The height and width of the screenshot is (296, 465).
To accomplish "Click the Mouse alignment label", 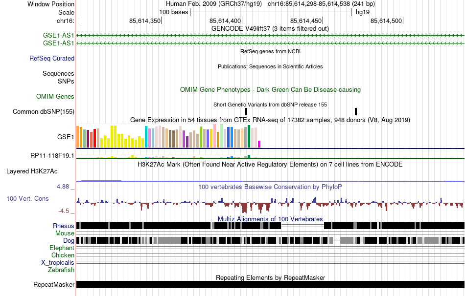I will (x=65, y=233).
